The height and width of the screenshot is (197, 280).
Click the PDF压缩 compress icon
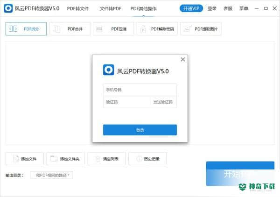tap(99, 29)
